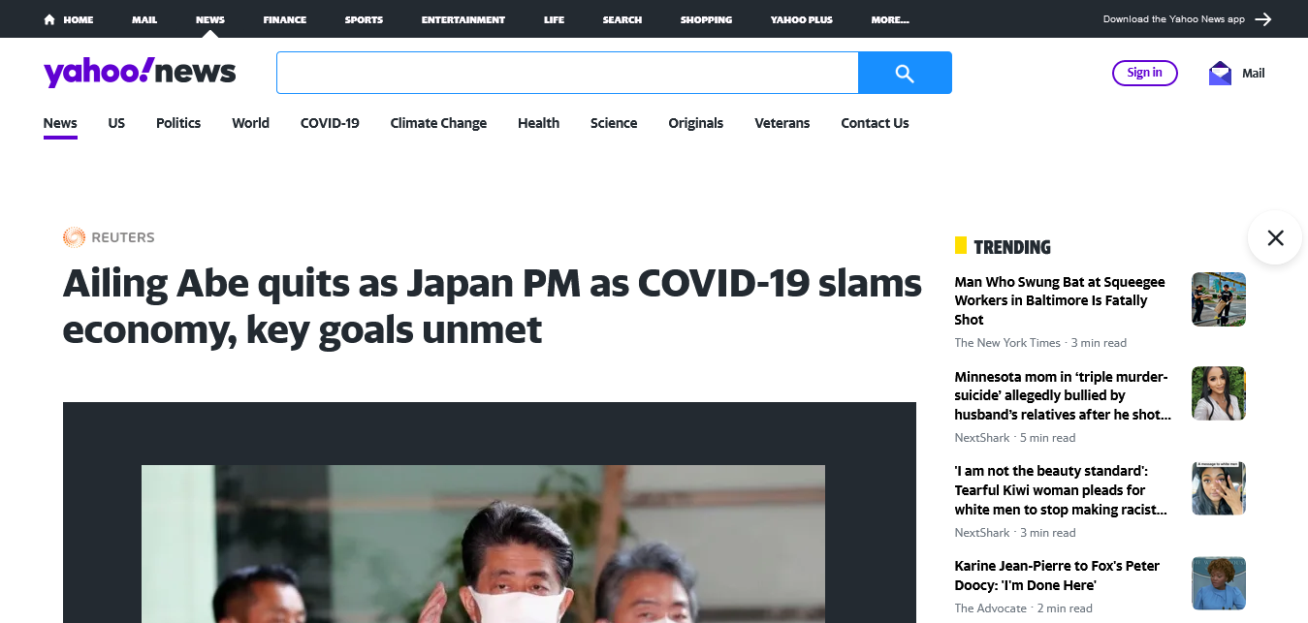Click arrow beside Download Yahoo News app
Screen dimensions: 1308x623
pos(1262,19)
